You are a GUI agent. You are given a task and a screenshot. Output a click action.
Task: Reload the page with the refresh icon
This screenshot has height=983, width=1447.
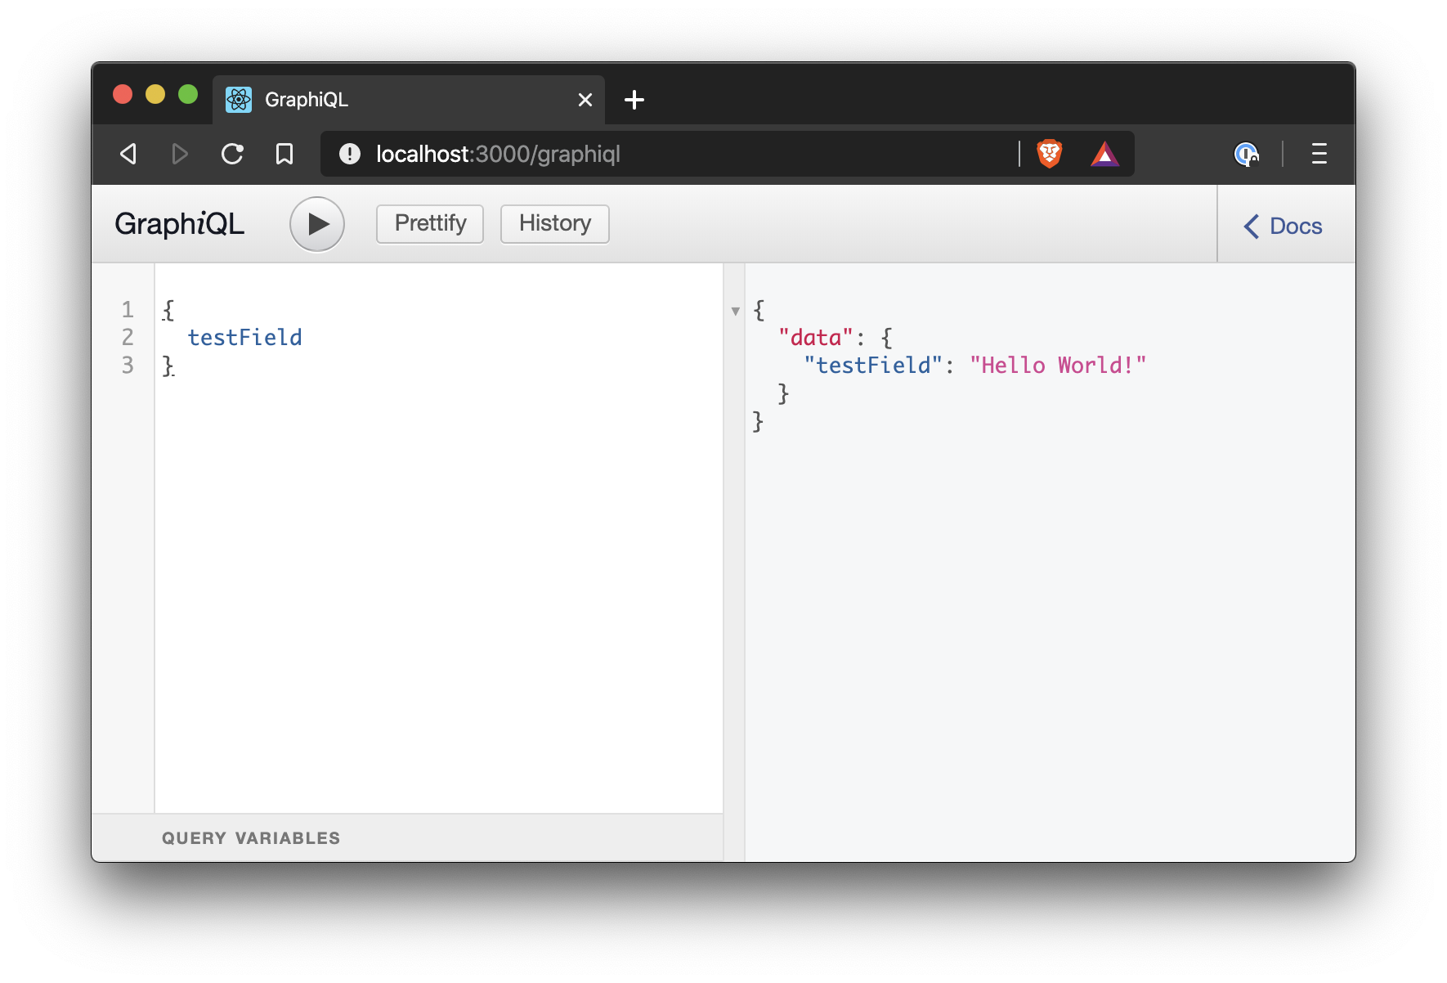click(233, 154)
